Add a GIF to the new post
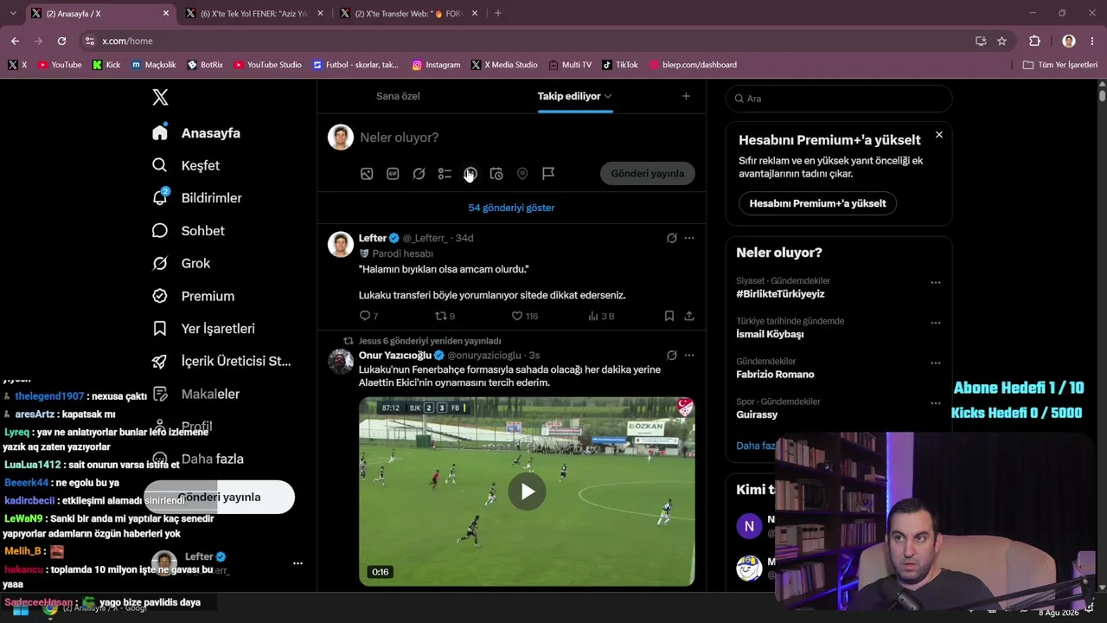 coord(393,174)
